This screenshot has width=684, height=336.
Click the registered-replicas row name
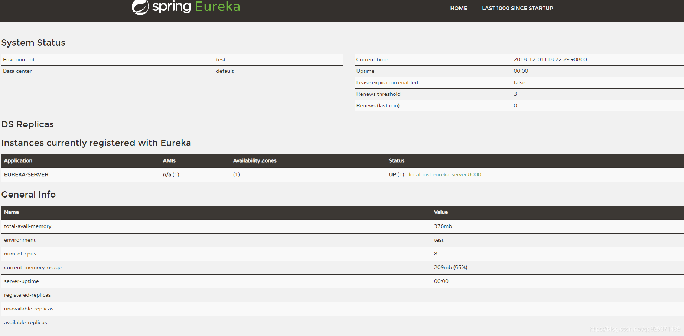click(x=27, y=295)
